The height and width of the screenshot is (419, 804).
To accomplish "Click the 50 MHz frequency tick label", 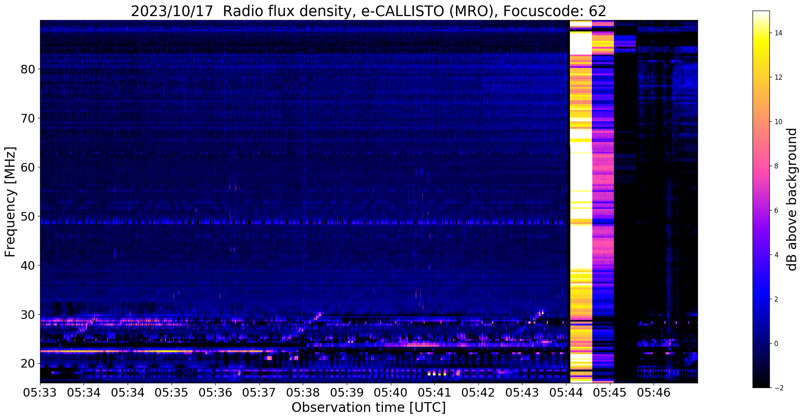I will [x=28, y=216].
